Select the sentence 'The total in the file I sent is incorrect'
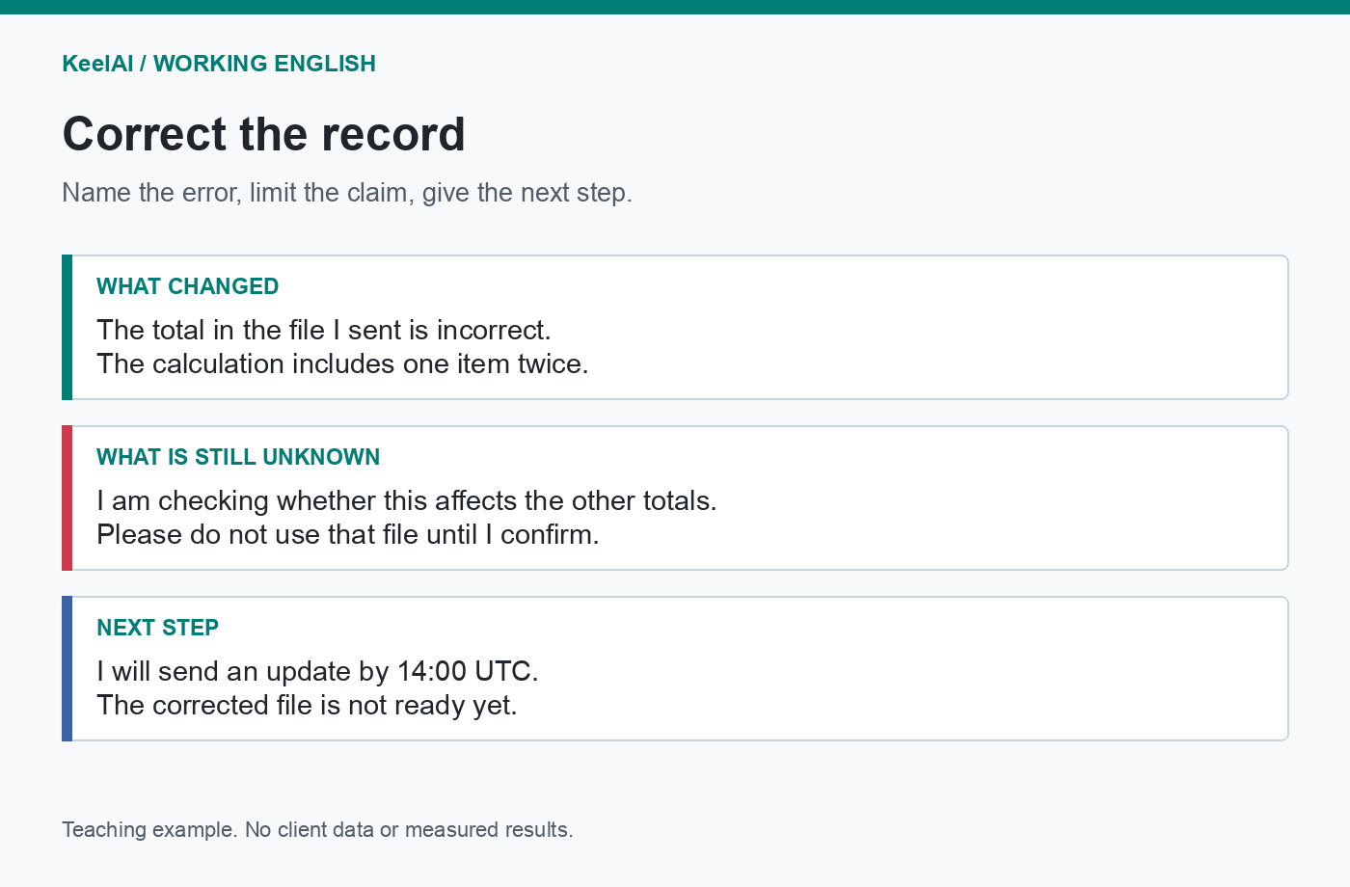 click(x=324, y=330)
